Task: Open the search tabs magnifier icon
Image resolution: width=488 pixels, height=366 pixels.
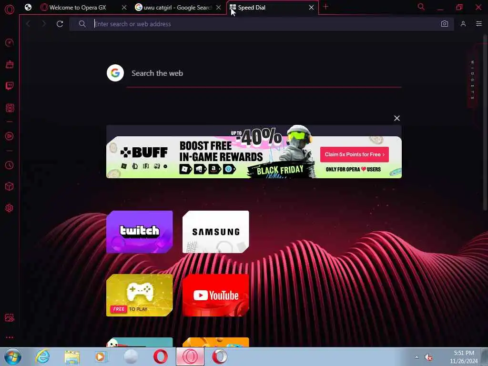Action: point(421,7)
